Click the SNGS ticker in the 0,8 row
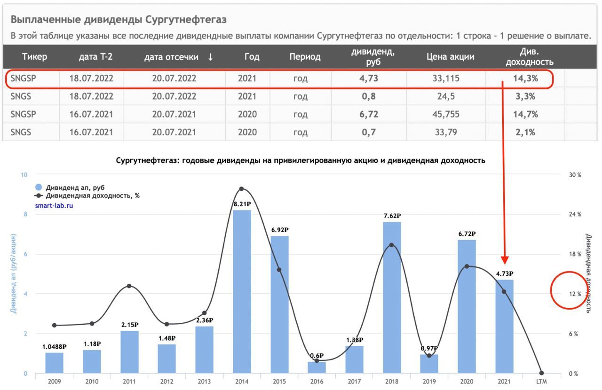Screen dimensions: 602x390 [21, 96]
